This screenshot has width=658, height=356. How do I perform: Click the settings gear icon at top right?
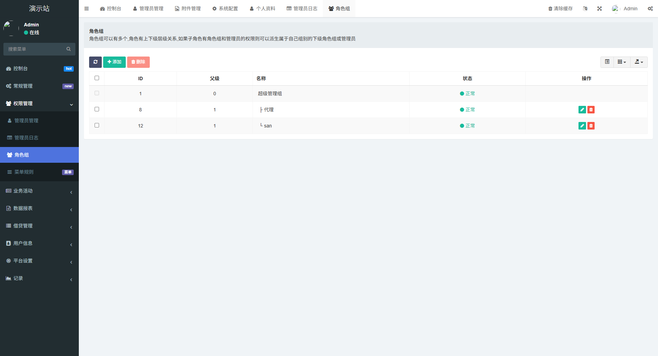click(650, 9)
